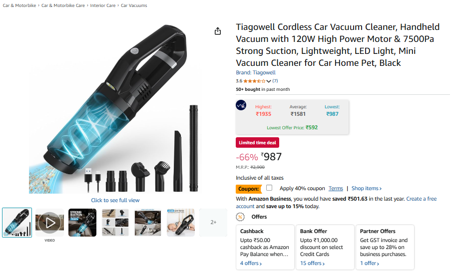Play the product video thumbnail
The width and height of the screenshot is (455, 272).
(x=49, y=223)
